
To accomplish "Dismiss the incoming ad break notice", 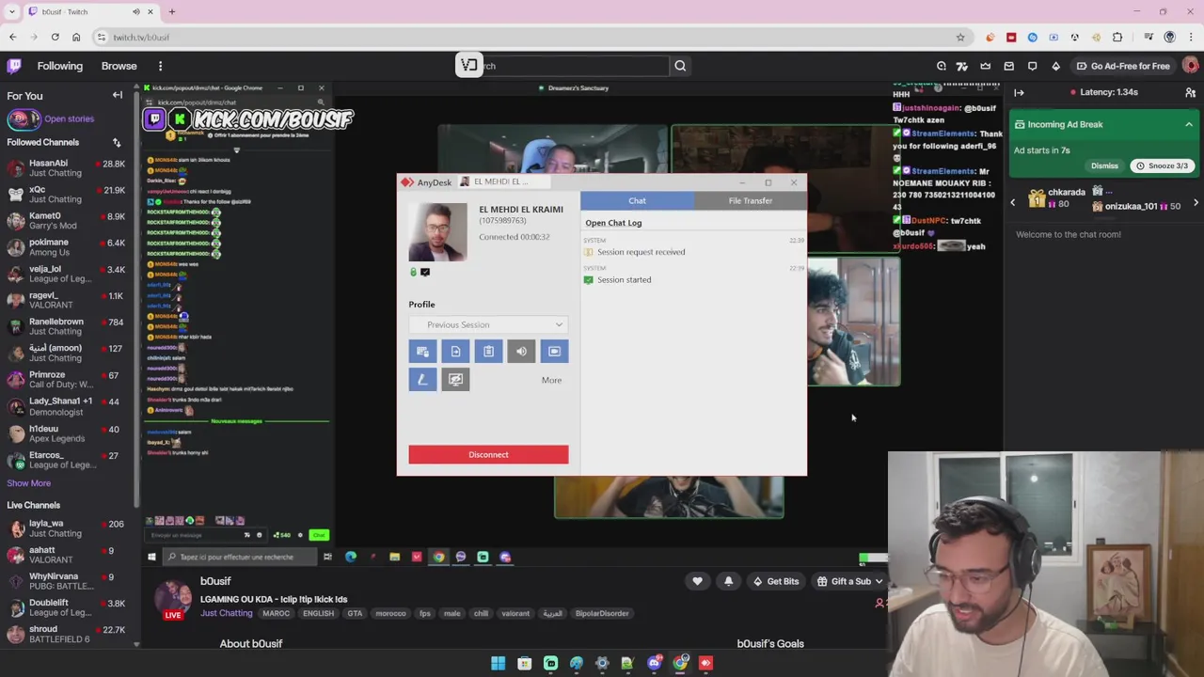I will (1104, 165).
